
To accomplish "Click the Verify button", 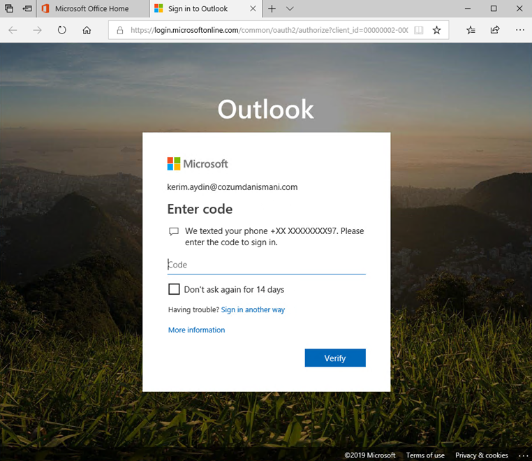I will pyautogui.click(x=335, y=358).
